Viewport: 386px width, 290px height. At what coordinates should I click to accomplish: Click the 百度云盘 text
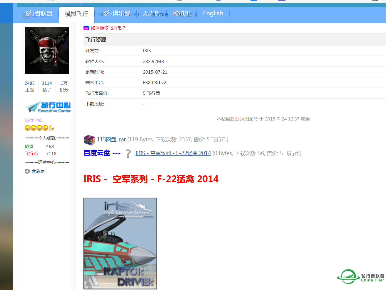(97, 153)
